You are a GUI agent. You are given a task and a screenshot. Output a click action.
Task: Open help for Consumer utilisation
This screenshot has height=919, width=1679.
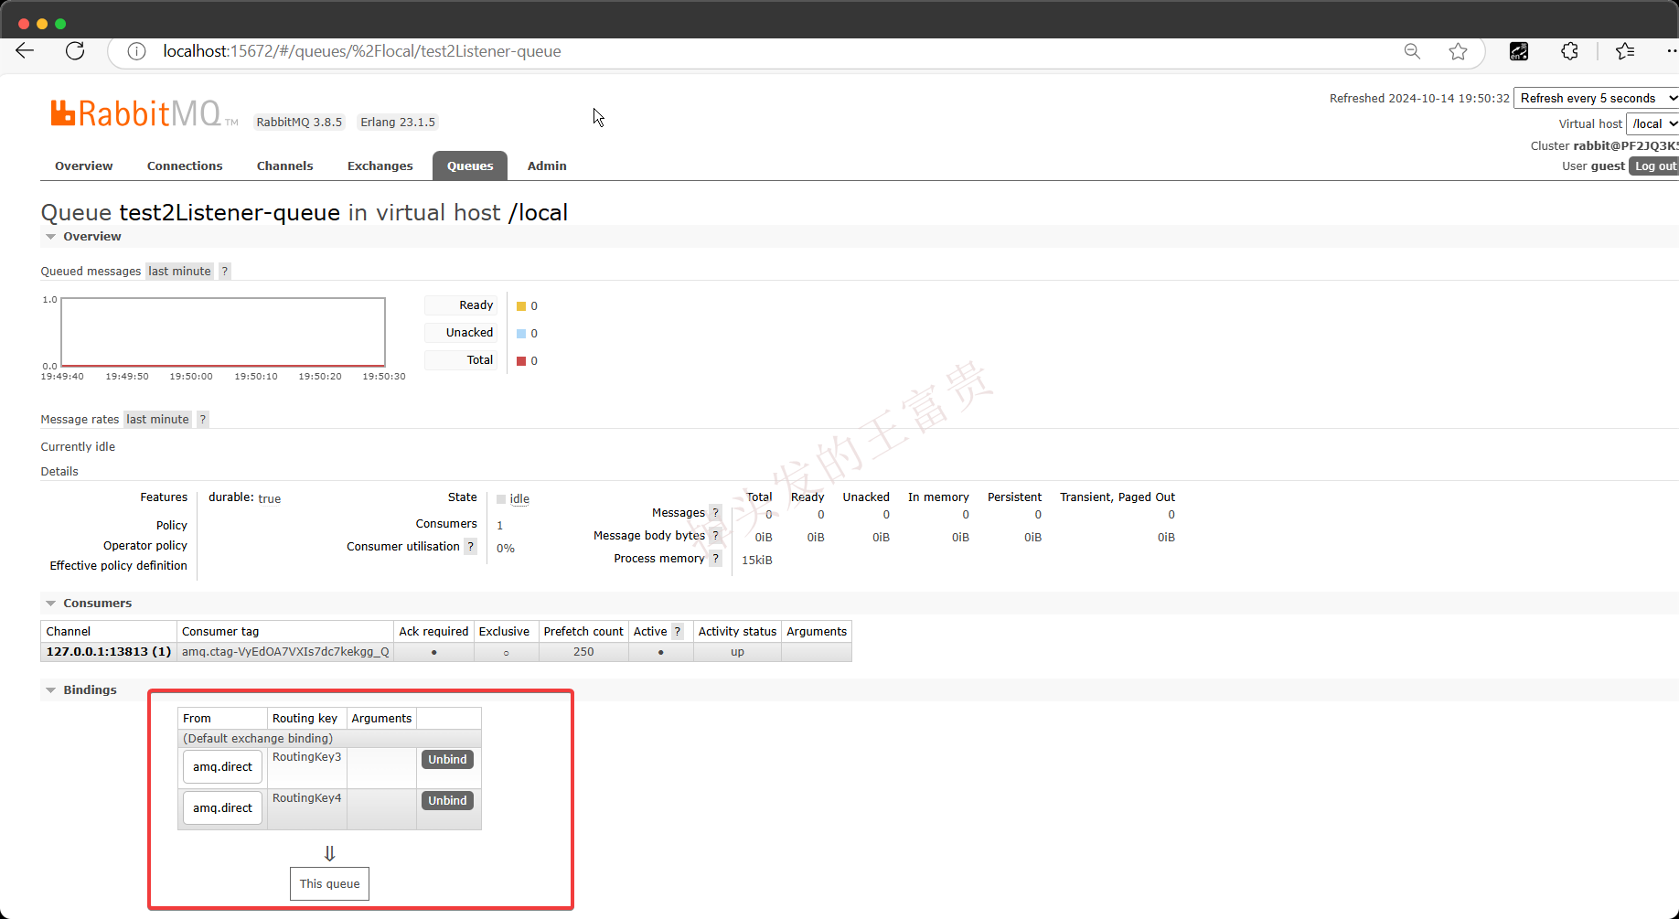pyautogui.click(x=471, y=547)
